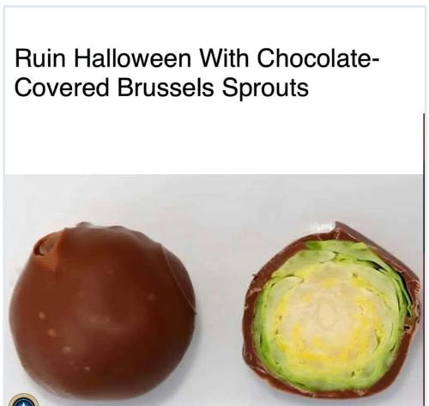Select the word "Chocolate-" in the headline

[318, 58]
